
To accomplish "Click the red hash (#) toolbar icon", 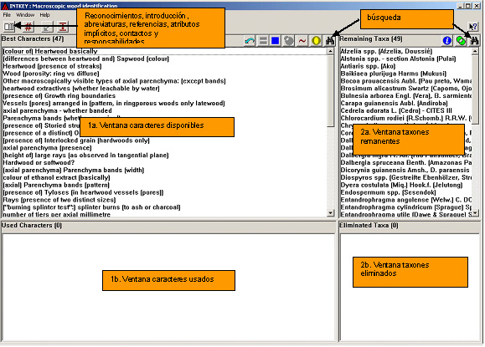I will (x=28, y=27).
